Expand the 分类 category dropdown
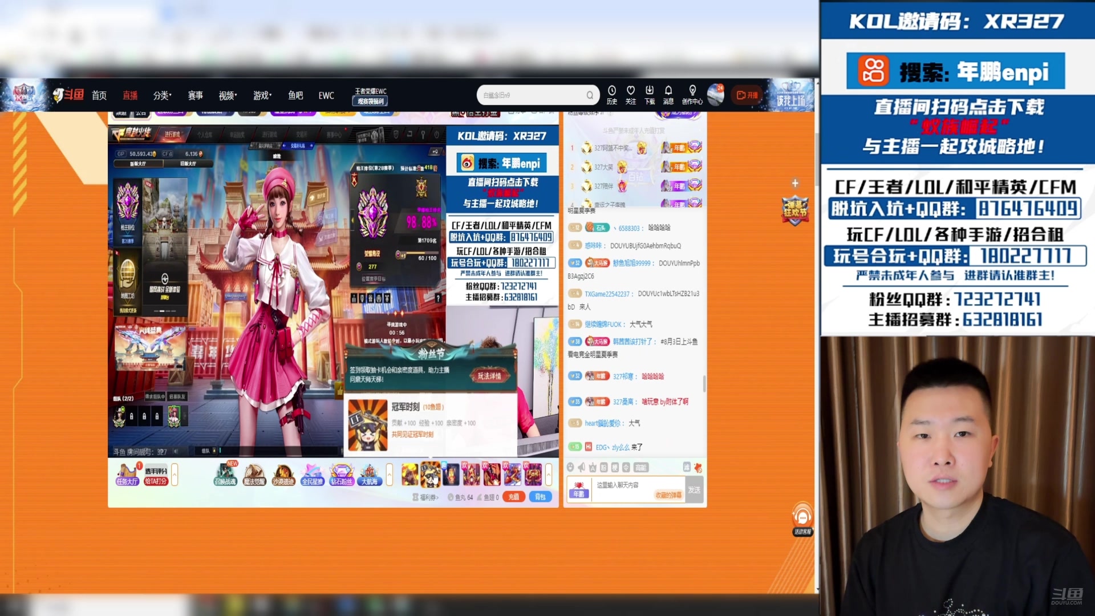1095x616 pixels. [162, 95]
